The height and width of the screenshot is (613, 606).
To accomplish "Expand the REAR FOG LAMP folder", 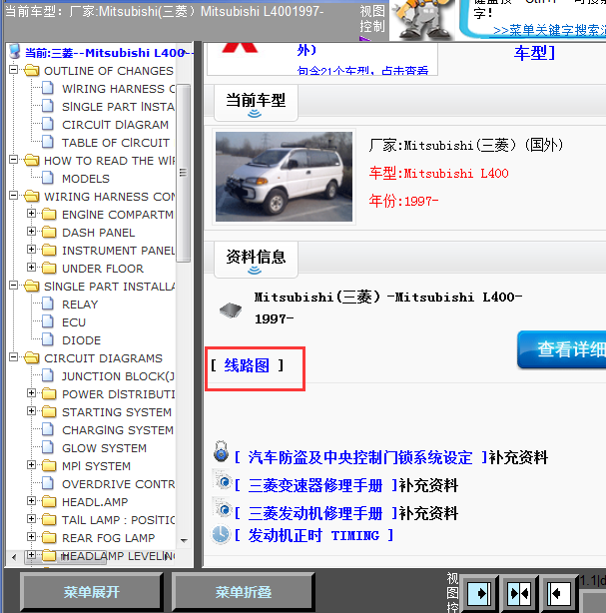I will (x=32, y=537).
